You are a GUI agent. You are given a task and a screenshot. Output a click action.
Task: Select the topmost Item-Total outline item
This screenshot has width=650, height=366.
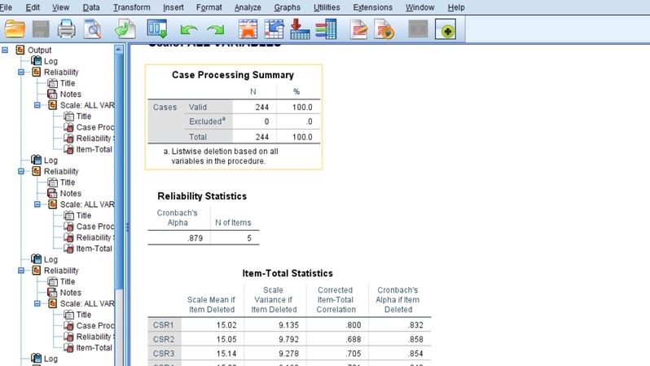tap(94, 149)
